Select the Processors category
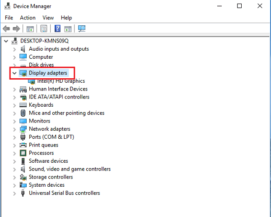 pyautogui.click(x=41, y=153)
